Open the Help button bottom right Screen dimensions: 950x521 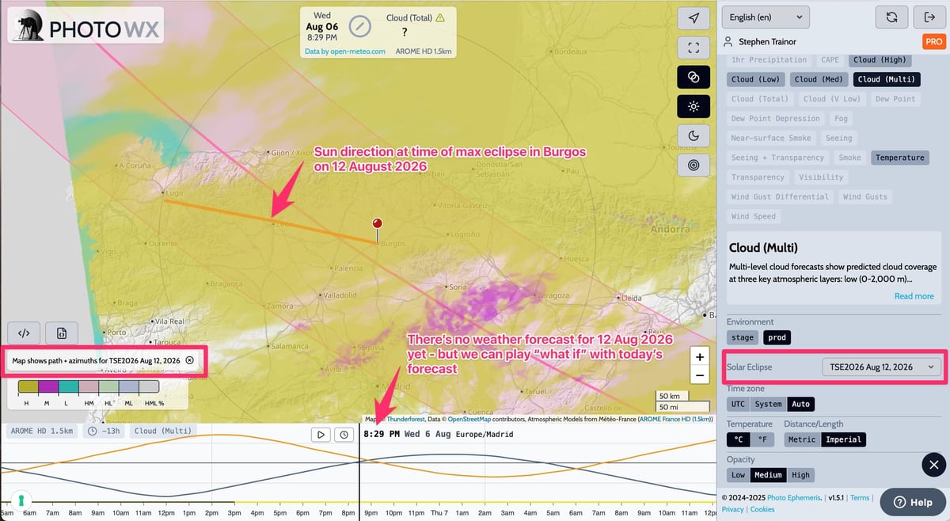click(912, 501)
